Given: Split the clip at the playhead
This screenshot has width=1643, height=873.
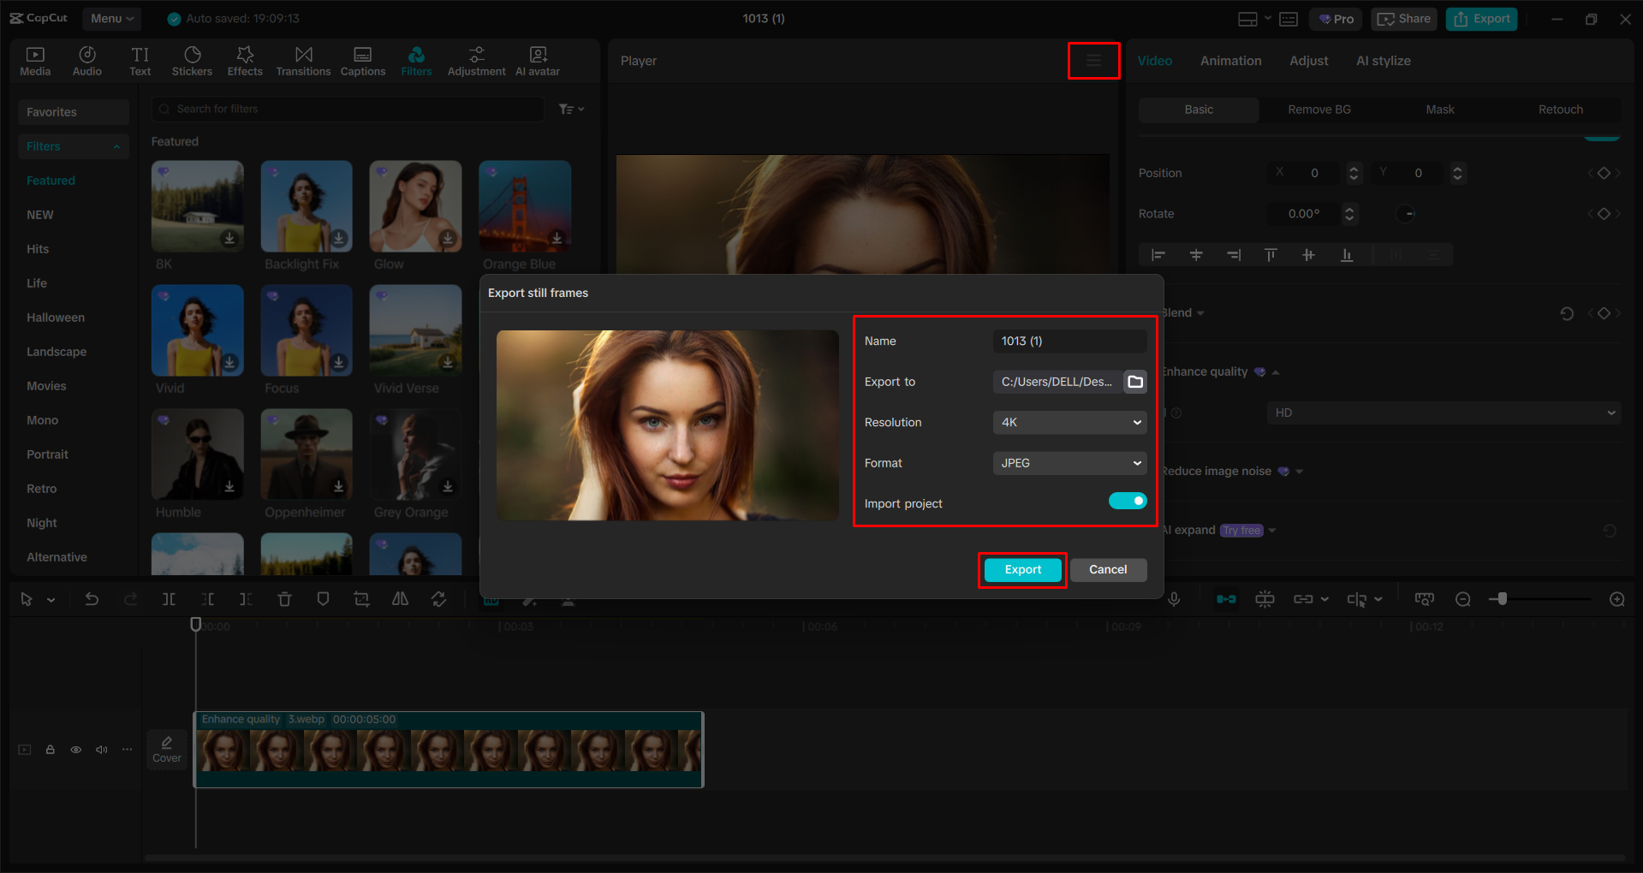Looking at the screenshot, I should click(x=169, y=599).
